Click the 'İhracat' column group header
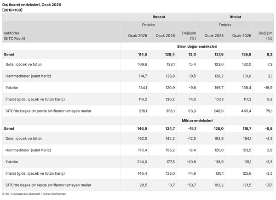 point(158,17)
